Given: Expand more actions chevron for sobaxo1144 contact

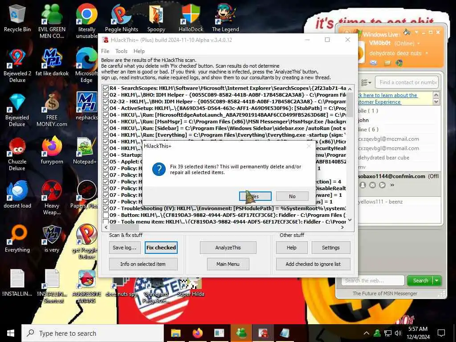Looking at the screenshot, I should point(392,185).
